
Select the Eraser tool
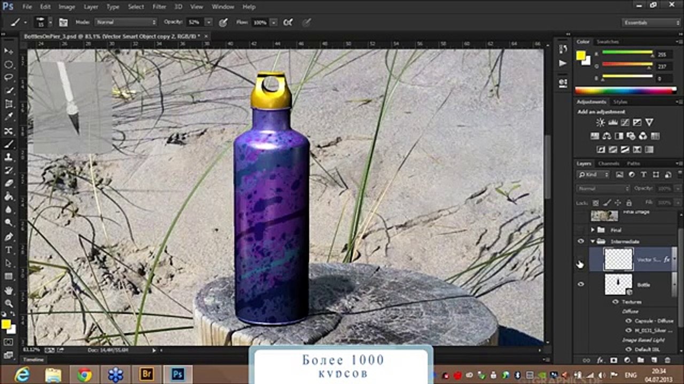point(9,184)
